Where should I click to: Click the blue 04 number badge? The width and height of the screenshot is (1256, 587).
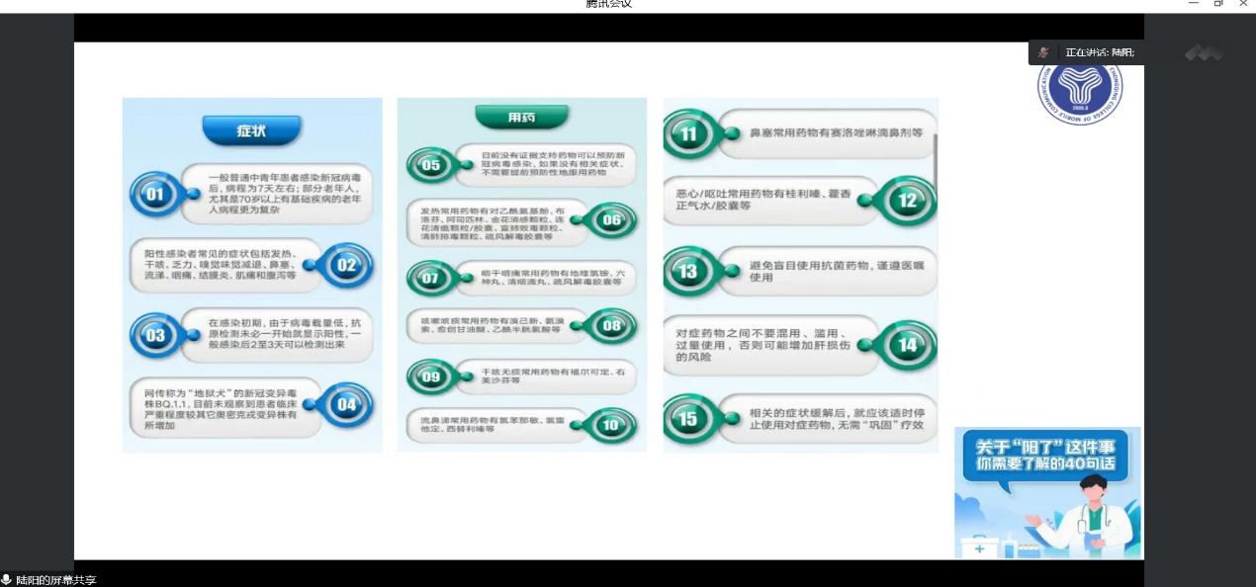point(344,404)
